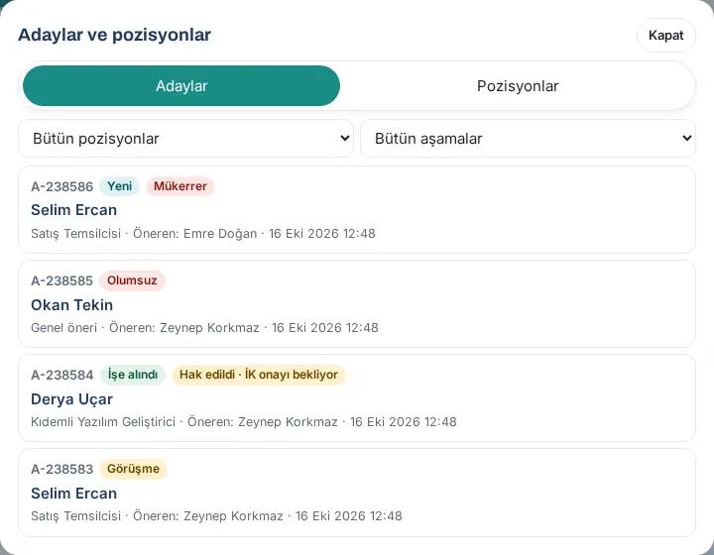Click the Görüşme stage badge

tap(133, 469)
